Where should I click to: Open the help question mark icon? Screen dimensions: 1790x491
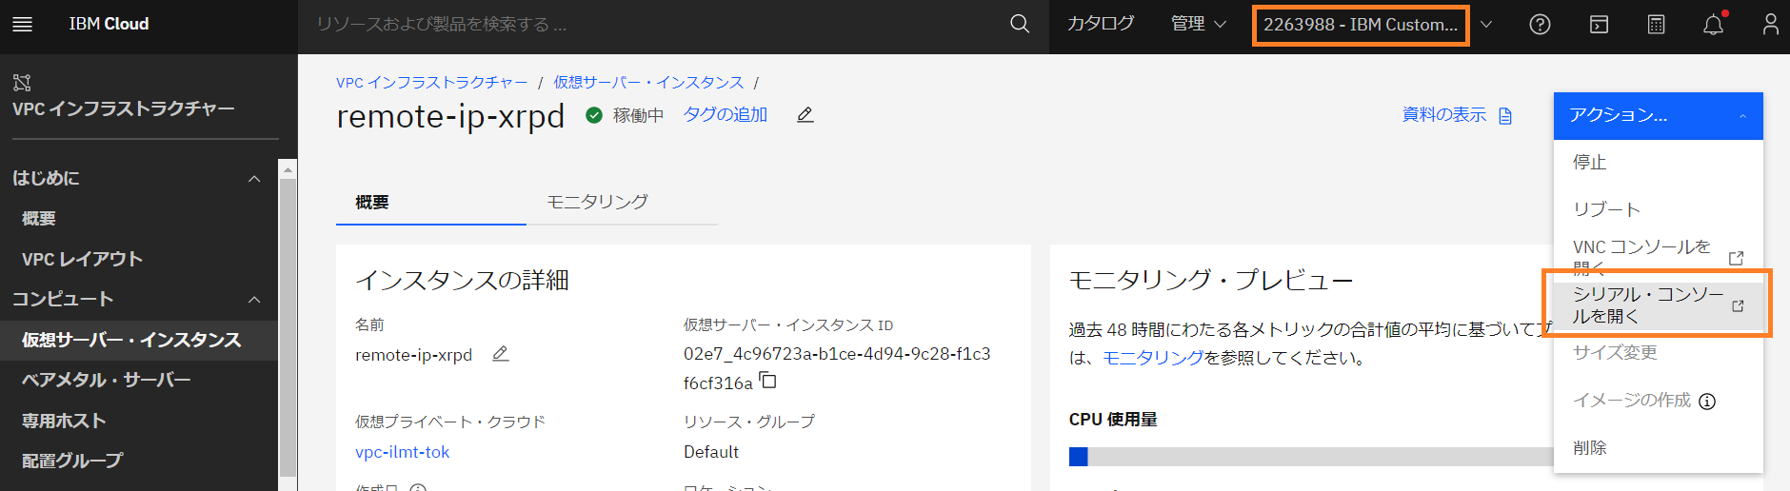click(x=1540, y=25)
